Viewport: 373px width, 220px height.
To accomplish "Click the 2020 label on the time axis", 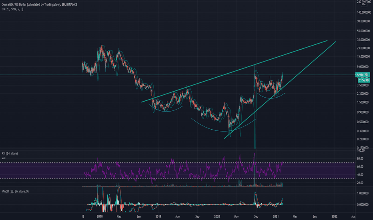I will (217, 216).
